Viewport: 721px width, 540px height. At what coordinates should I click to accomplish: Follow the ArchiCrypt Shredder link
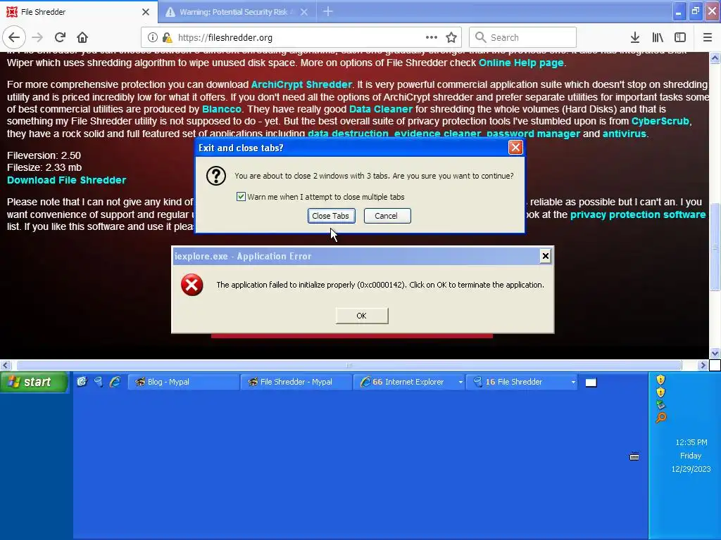(x=301, y=84)
